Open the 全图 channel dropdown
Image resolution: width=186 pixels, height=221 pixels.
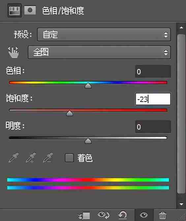(x=99, y=52)
